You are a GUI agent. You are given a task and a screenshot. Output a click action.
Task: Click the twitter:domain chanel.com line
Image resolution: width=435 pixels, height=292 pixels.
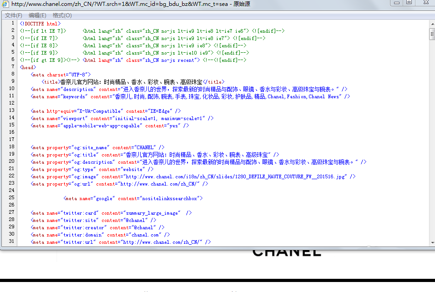100,235
